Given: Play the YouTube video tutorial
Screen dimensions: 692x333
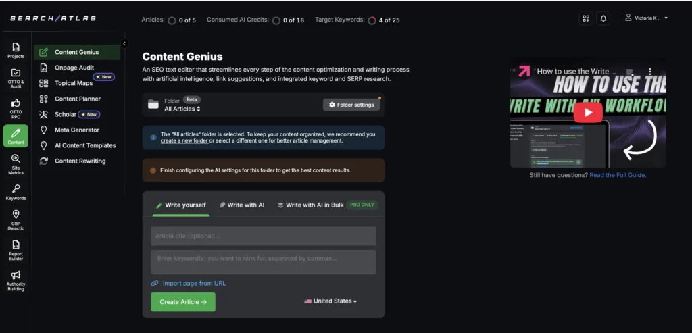Looking at the screenshot, I should pos(588,113).
